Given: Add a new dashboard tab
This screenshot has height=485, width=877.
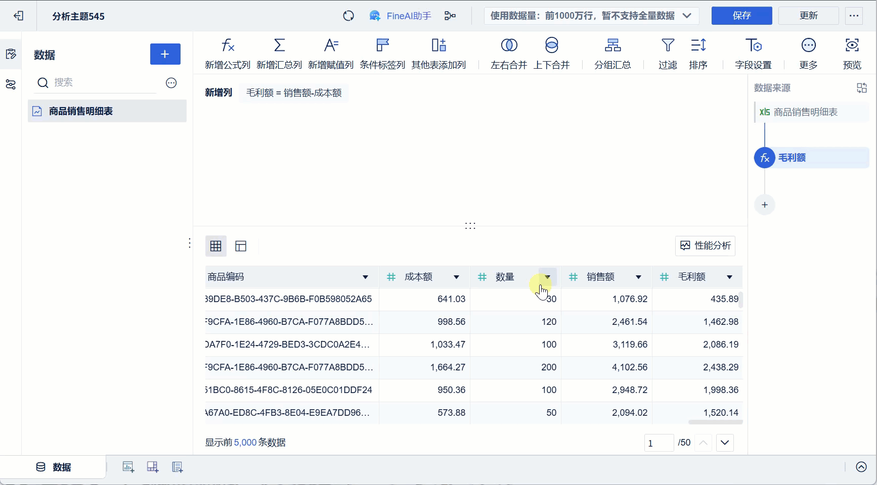Looking at the screenshot, I should tap(153, 467).
